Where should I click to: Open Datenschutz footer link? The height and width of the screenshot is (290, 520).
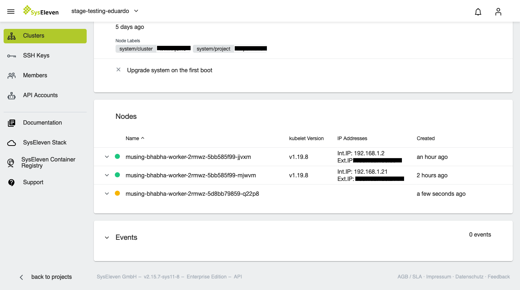coord(469,277)
